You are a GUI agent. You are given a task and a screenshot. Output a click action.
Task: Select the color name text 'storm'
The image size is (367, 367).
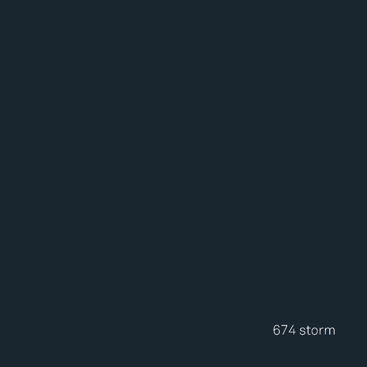point(317,330)
